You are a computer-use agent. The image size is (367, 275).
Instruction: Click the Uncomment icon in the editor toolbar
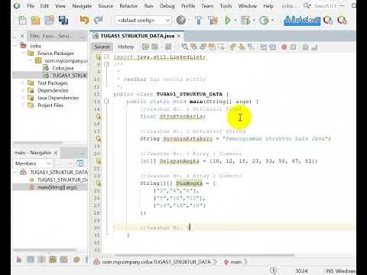[314, 47]
